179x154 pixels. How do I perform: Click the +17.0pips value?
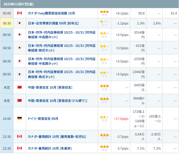121,119
